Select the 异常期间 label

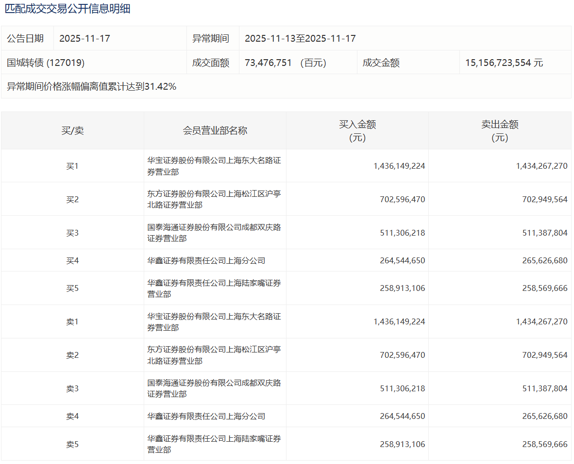[x=211, y=38]
